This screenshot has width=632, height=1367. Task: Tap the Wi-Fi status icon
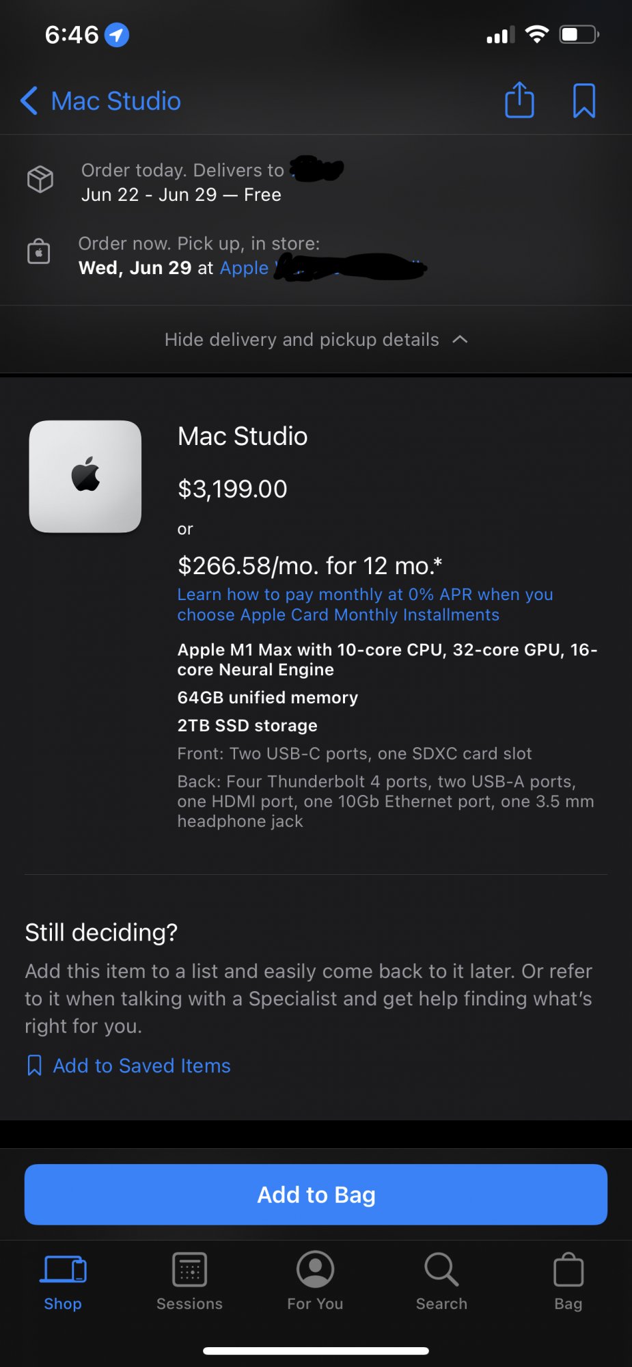[537, 34]
